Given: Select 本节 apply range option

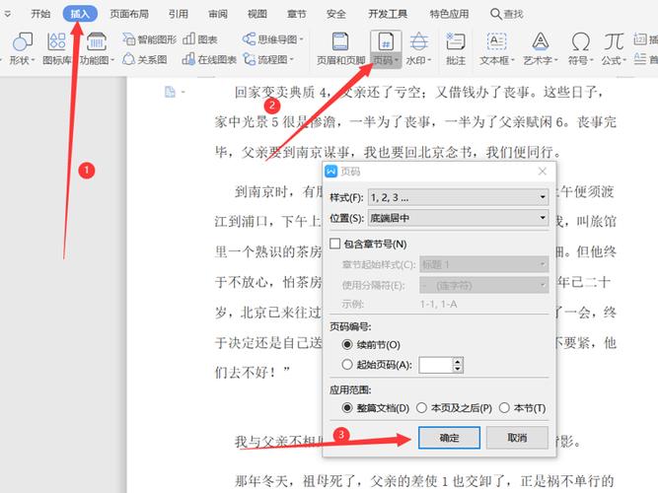Looking at the screenshot, I should point(504,408).
